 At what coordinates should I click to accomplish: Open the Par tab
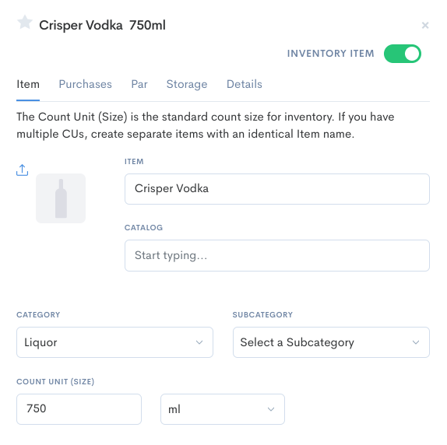click(x=139, y=84)
